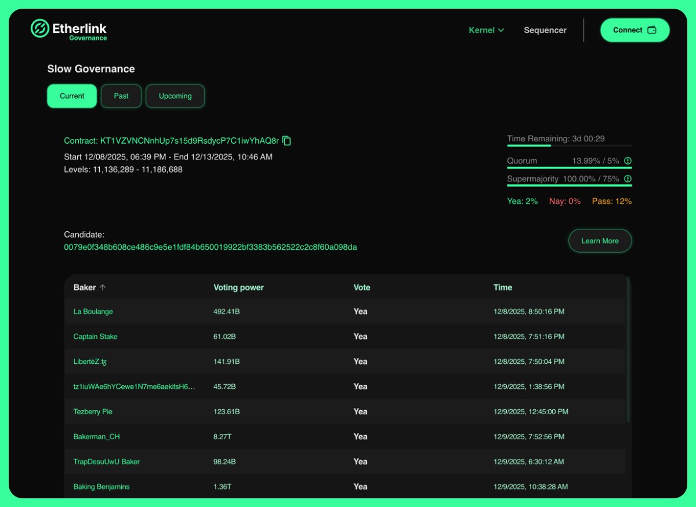Click the voters table vertical scrollbar
The height and width of the screenshot is (507, 696).
[x=628, y=351]
